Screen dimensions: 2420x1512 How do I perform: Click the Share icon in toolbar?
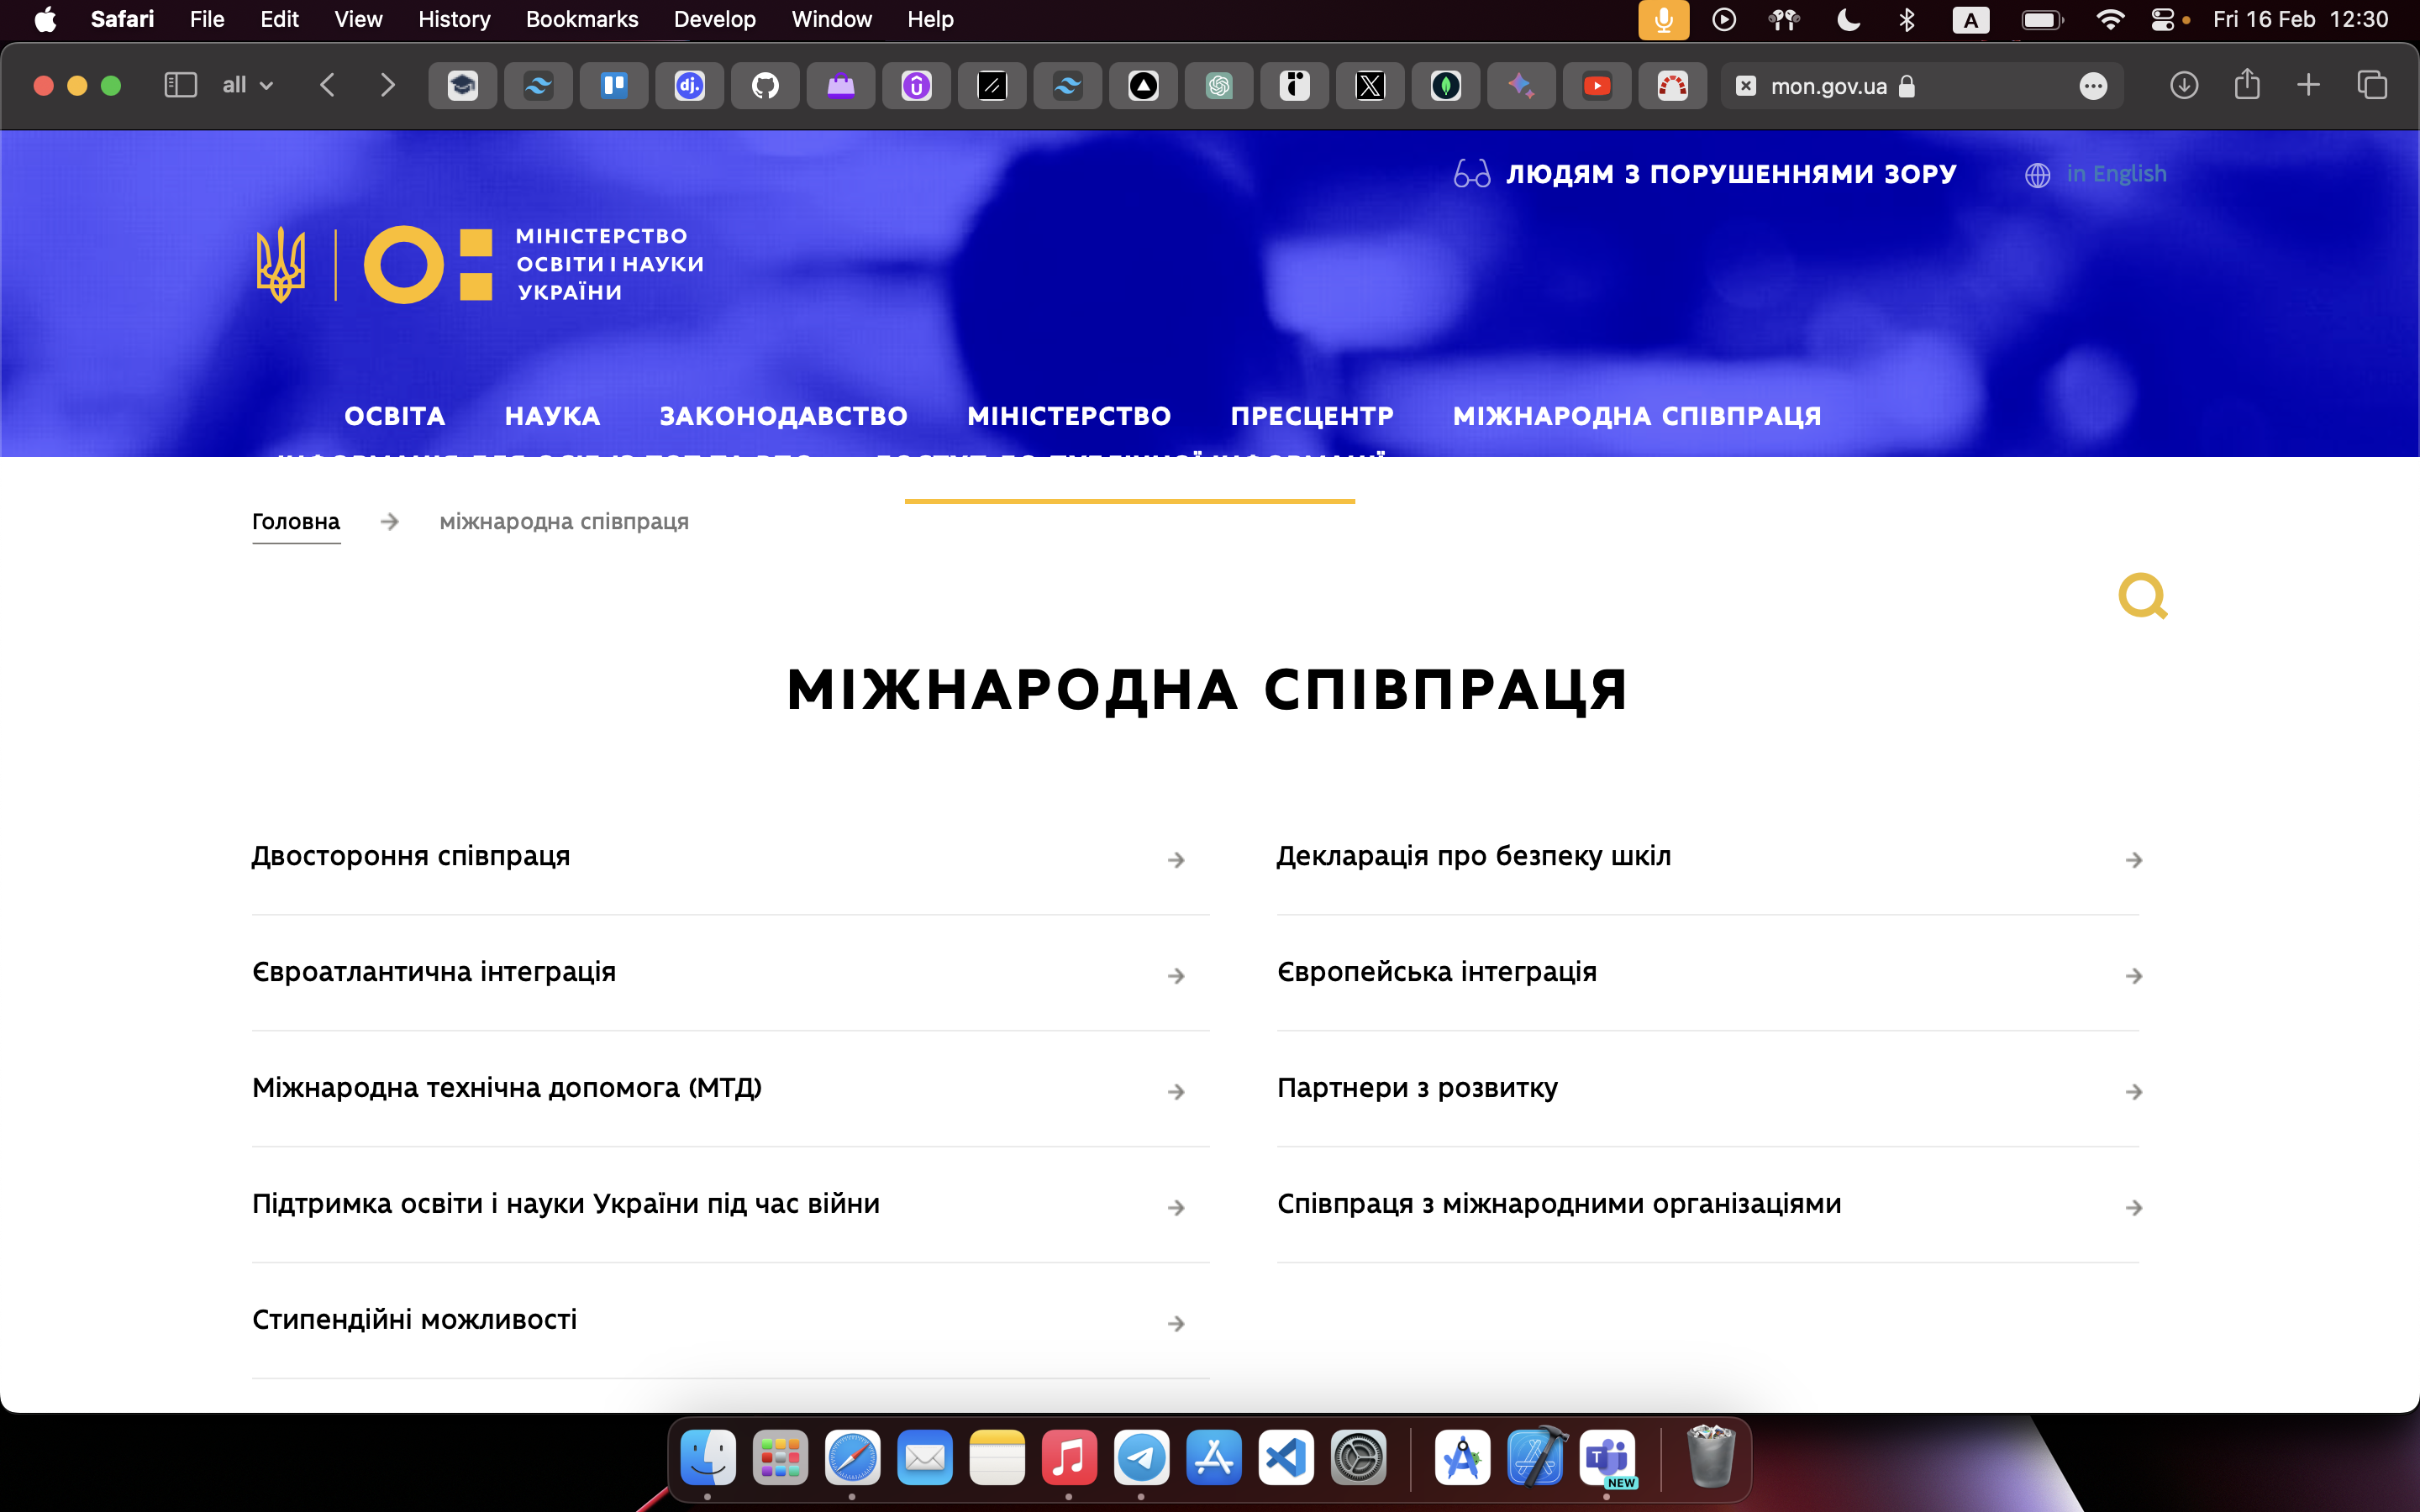2247,85
